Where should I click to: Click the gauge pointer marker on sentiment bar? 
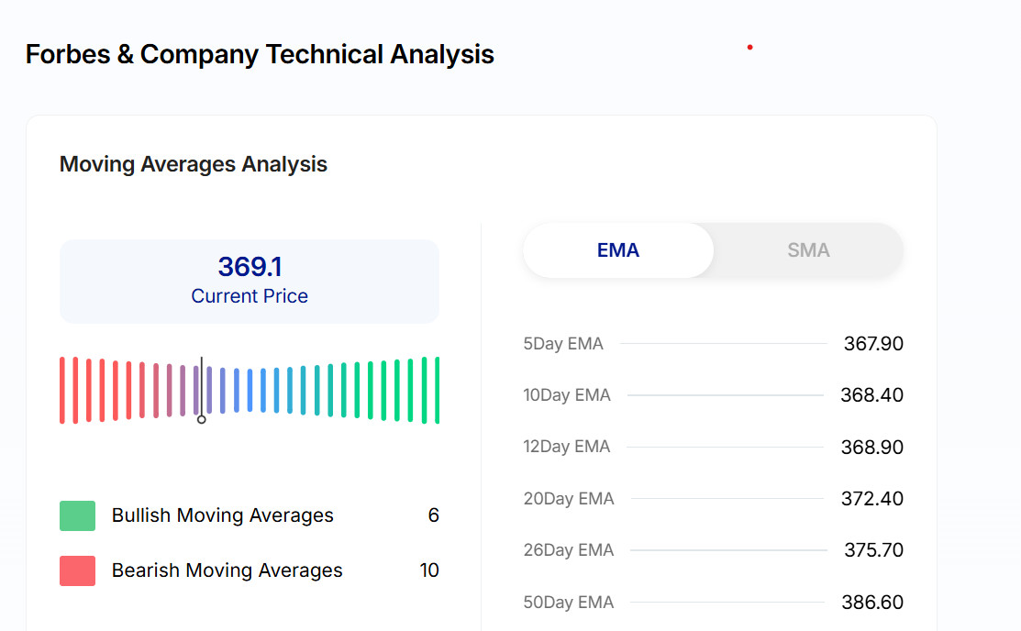[202, 418]
